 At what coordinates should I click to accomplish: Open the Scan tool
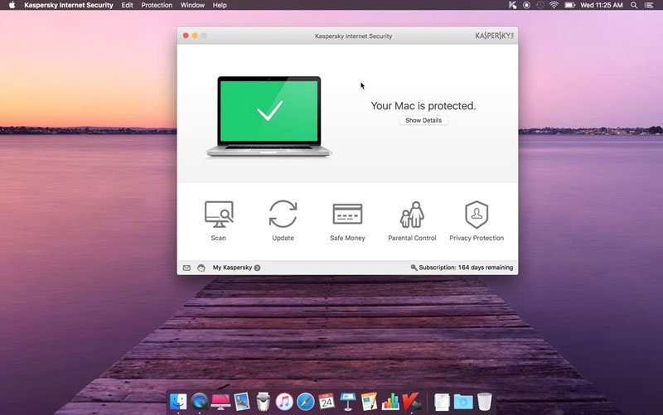pyautogui.click(x=219, y=221)
